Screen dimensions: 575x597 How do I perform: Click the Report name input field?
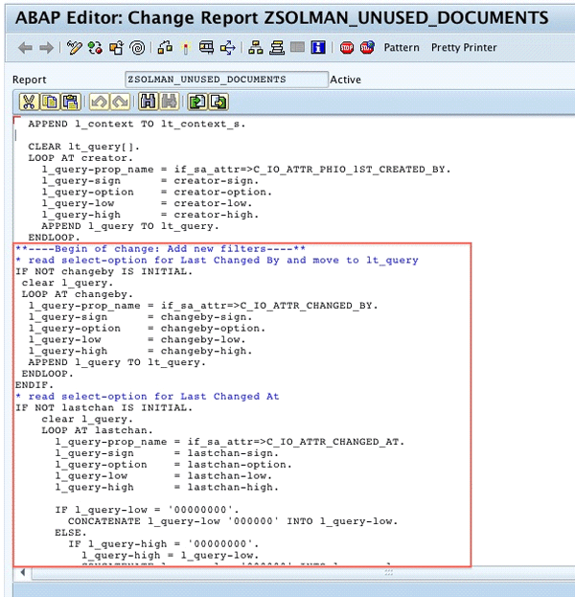tap(226, 80)
